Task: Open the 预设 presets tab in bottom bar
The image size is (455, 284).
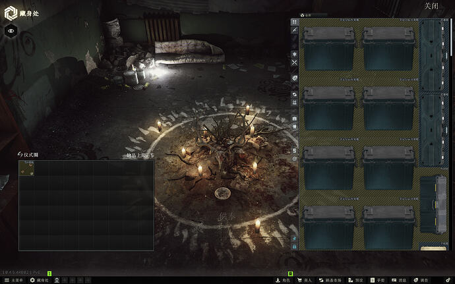Action: coord(356,280)
